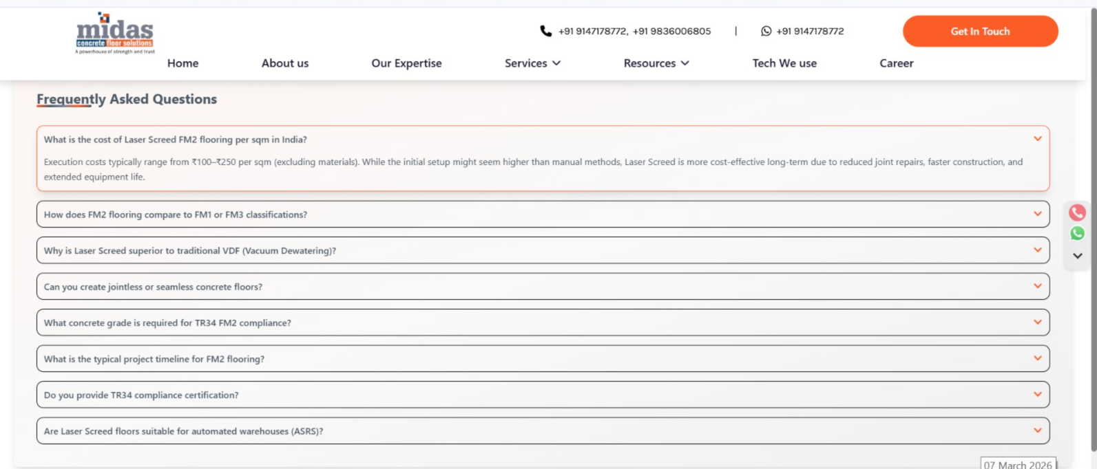This screenshot has height=469, width=1097.
Task: Open the Services dropdown menu
Action: [x=532, y=63]
